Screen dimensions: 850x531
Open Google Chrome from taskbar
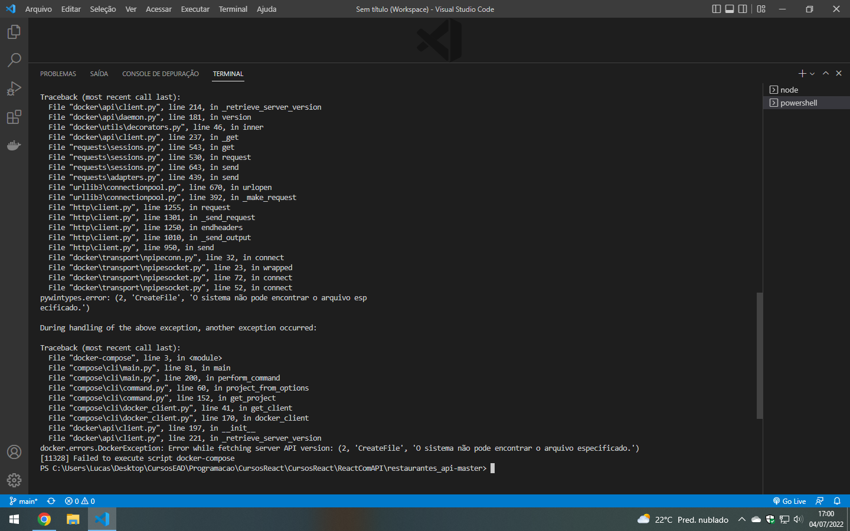point(44,519)
